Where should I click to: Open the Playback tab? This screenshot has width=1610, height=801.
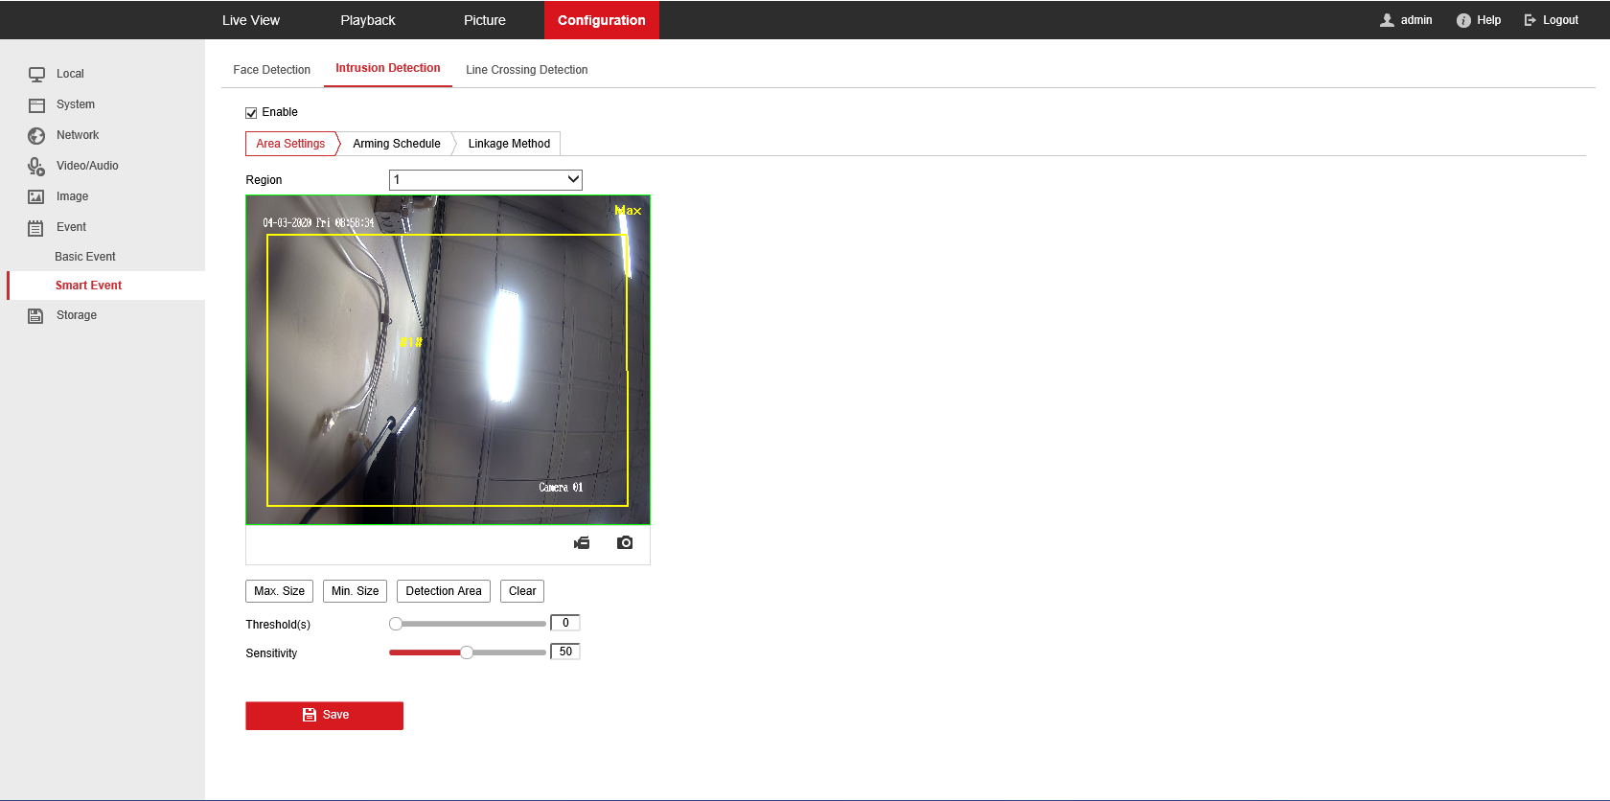[368, 20]
